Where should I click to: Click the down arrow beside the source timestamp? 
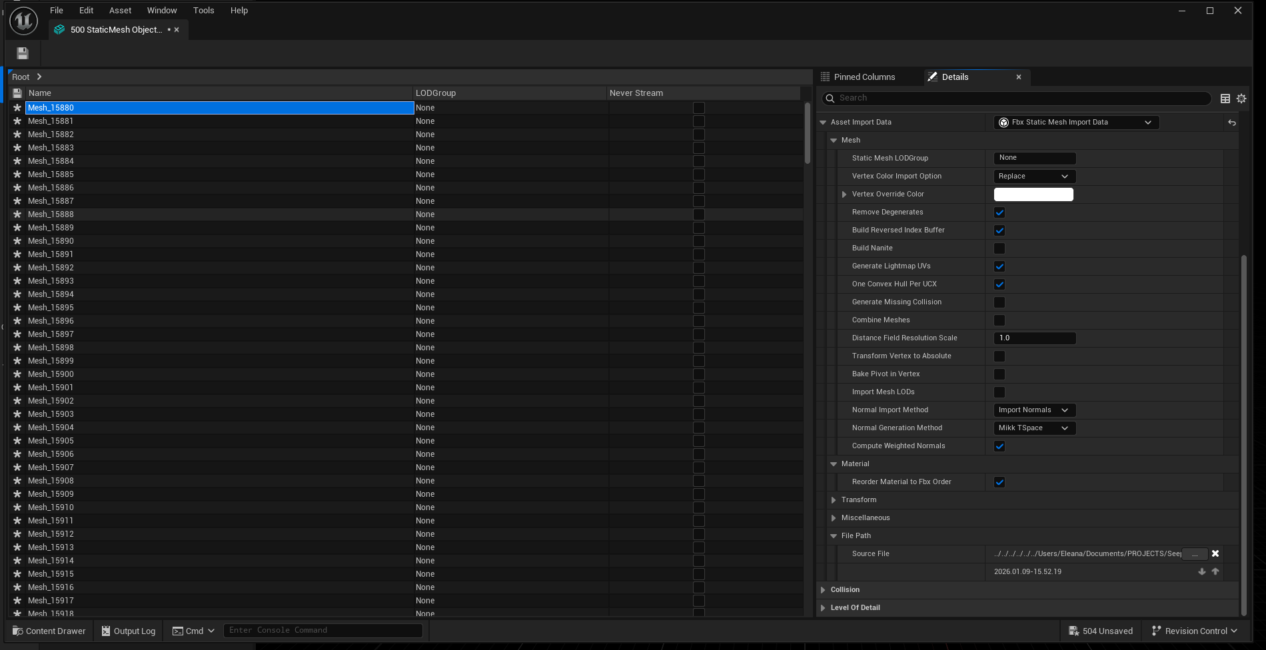coord(1202,571)
